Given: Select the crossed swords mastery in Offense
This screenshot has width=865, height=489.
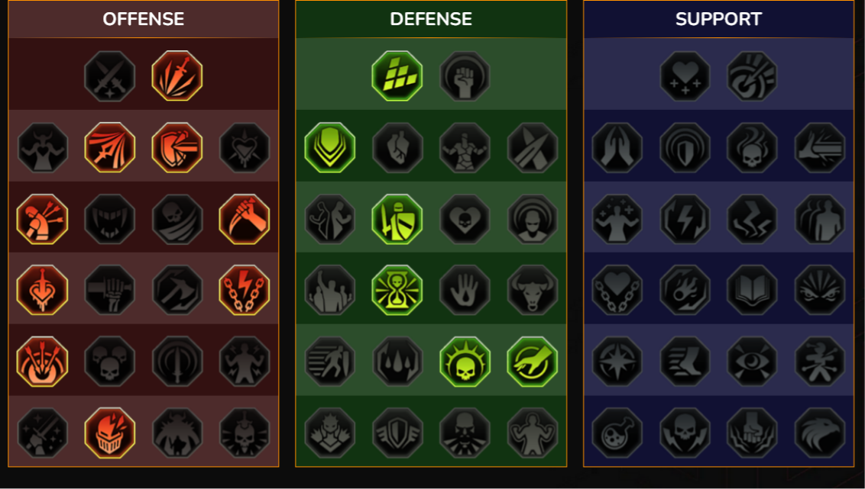Looking at the screenshot, I should (109, 76).
